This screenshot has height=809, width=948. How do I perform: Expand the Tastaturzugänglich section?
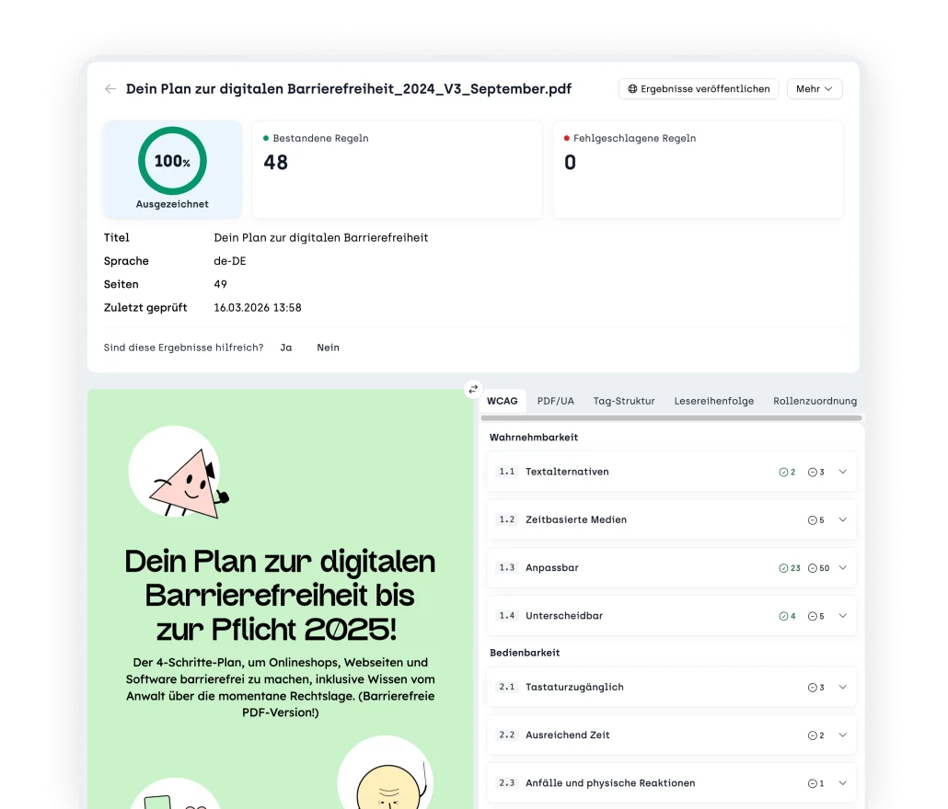[843, 687]
